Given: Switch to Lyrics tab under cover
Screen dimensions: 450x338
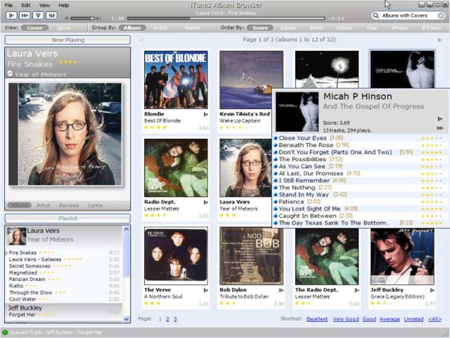Looking at the screenshot, I should pos(95,205).
